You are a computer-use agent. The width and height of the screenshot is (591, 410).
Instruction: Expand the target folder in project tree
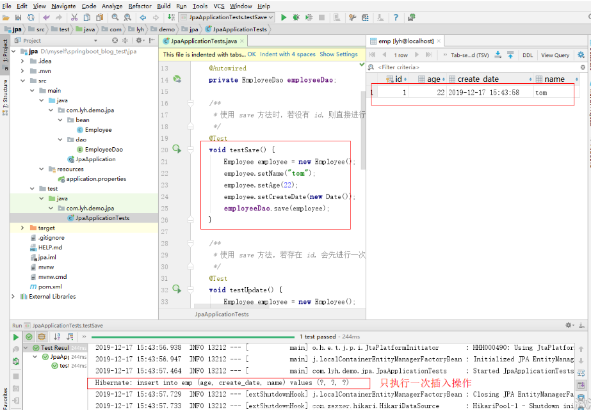(23, 228)
